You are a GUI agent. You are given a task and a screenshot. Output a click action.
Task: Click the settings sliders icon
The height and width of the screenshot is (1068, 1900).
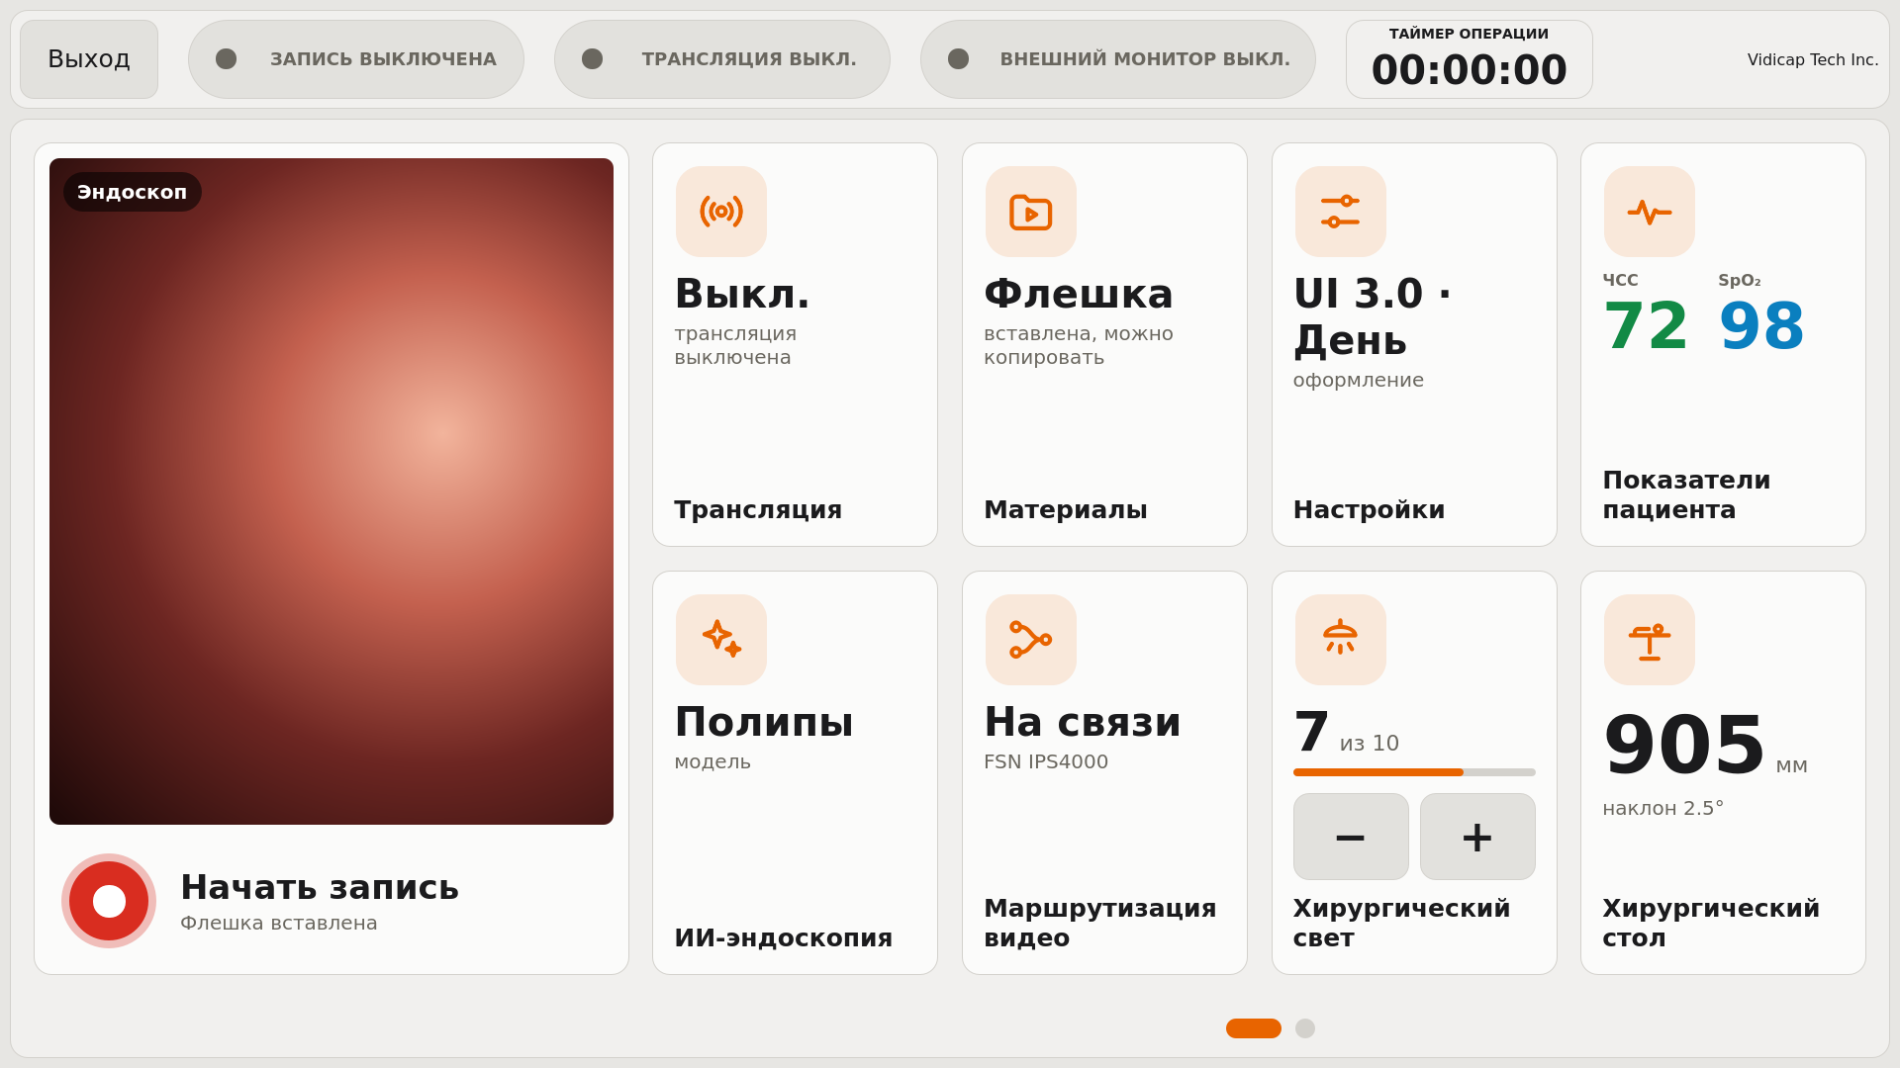click(1341, 212)
